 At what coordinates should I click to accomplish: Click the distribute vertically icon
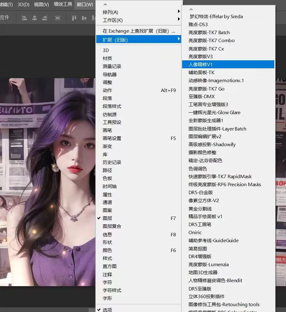tap(58, 18)
